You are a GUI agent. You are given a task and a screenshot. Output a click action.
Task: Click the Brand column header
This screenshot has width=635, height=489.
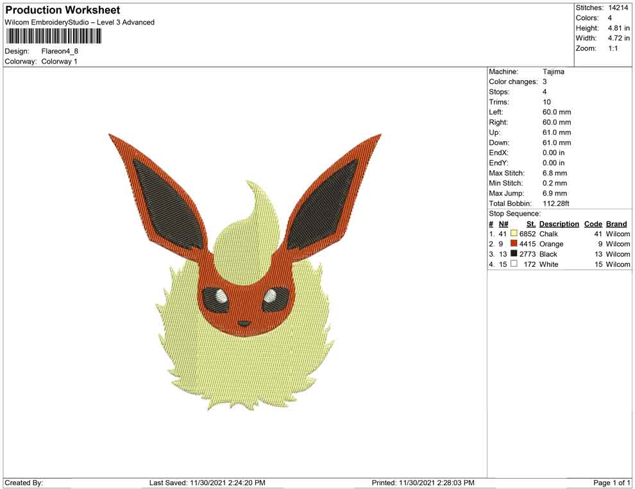[x=616, y=224]
